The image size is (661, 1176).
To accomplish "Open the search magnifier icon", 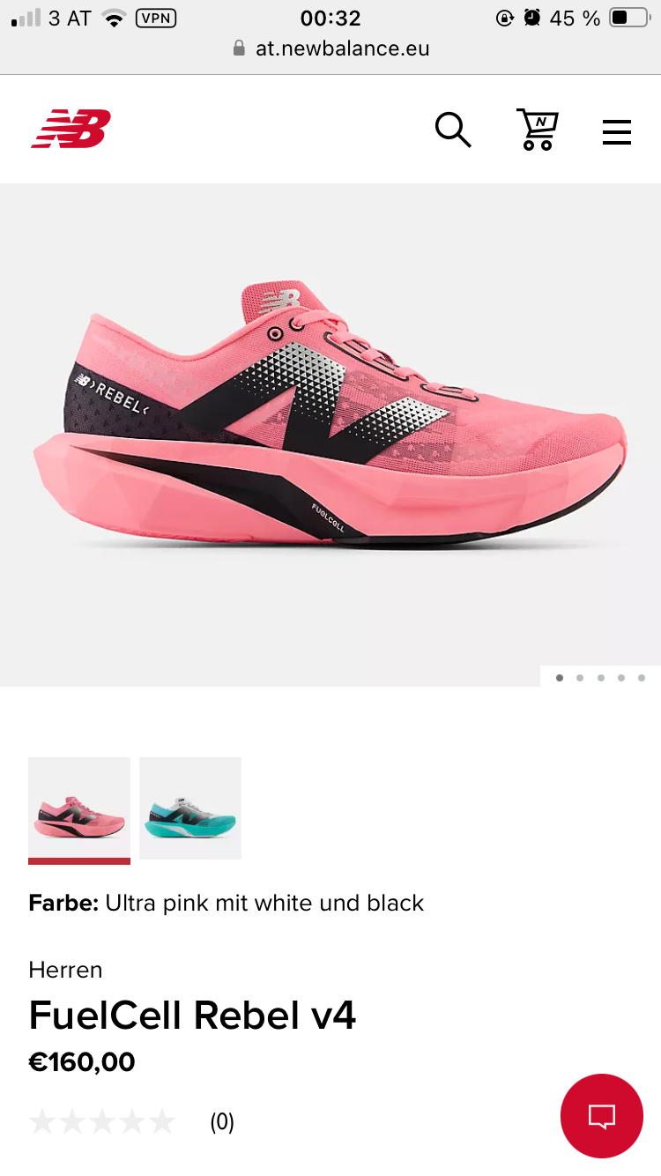I will point(453,130).
